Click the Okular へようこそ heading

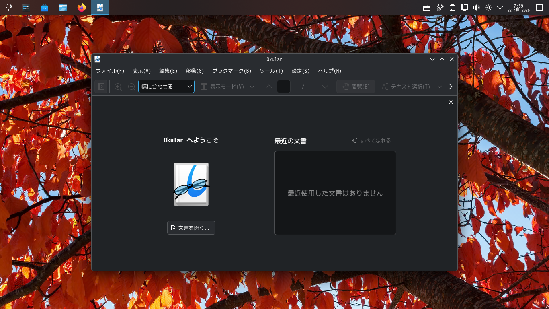(x=191, y=140)
